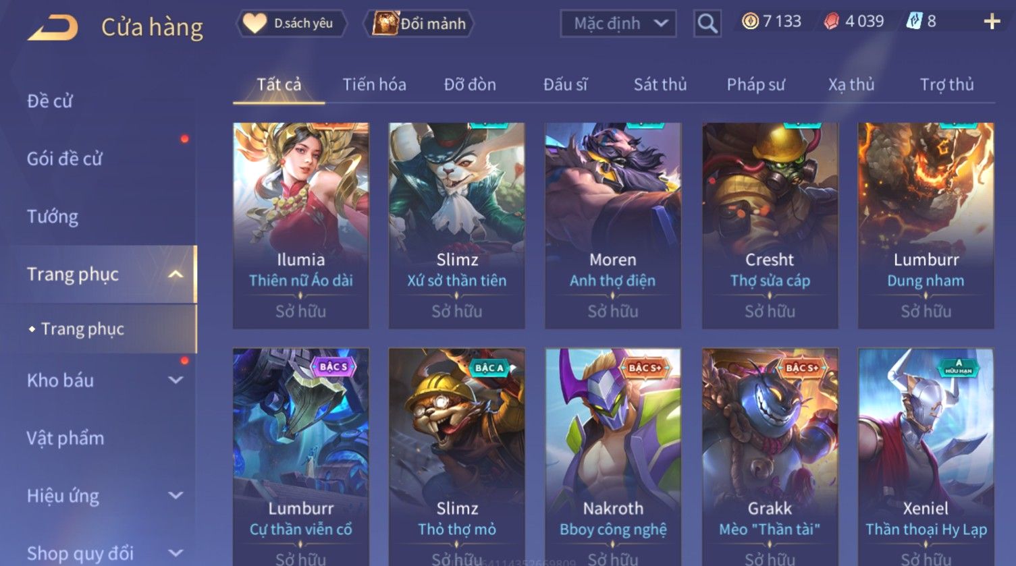This screenshot has height=566, width=1016.
Task: Tap the red ruby balance icon
Action: (x=832, y=22)
